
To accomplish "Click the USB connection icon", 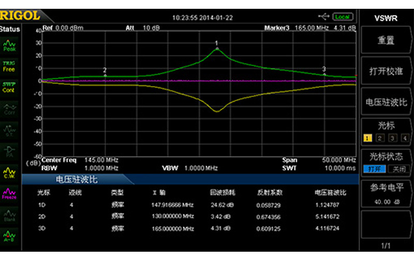I will click(324, 17).
